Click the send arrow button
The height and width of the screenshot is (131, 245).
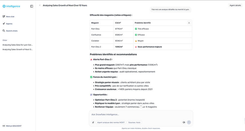click(x=189, y=122)
